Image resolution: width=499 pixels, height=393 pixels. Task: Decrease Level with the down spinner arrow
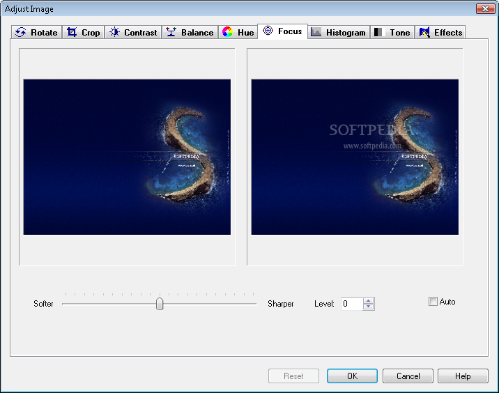click(x=368, y=307)
